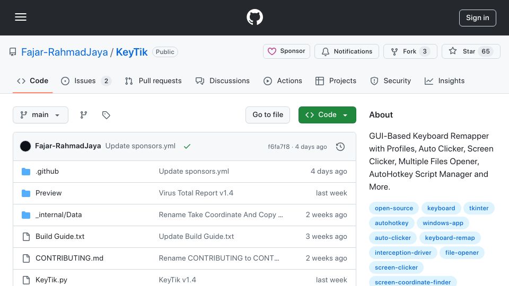The height and width of the screenshot is (286, 509).
Task: Select the interception-driver topic tag
Action: tap(403, 253)
